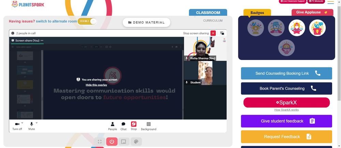Select the CLASSROOM tab
The width and height of the screenshot is (341, 148).
[x=208, y=13]
